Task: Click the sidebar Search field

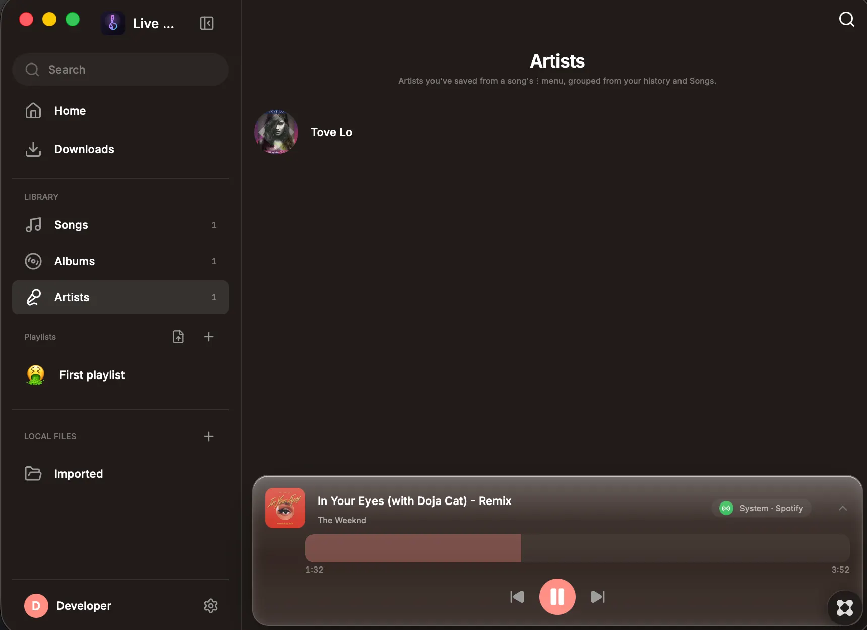Action: pyautogui.click(x=120, y=70)
